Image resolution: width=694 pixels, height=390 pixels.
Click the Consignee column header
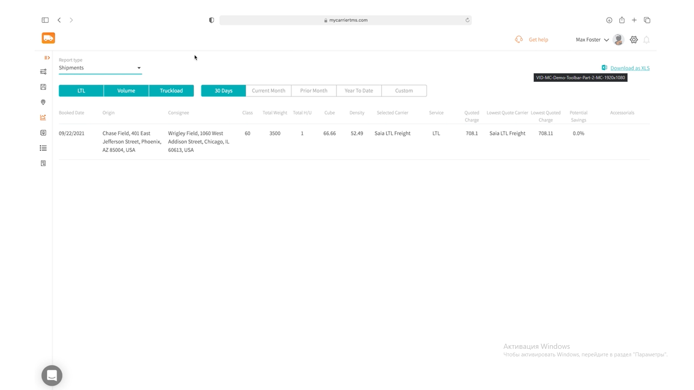pos(178,112)
